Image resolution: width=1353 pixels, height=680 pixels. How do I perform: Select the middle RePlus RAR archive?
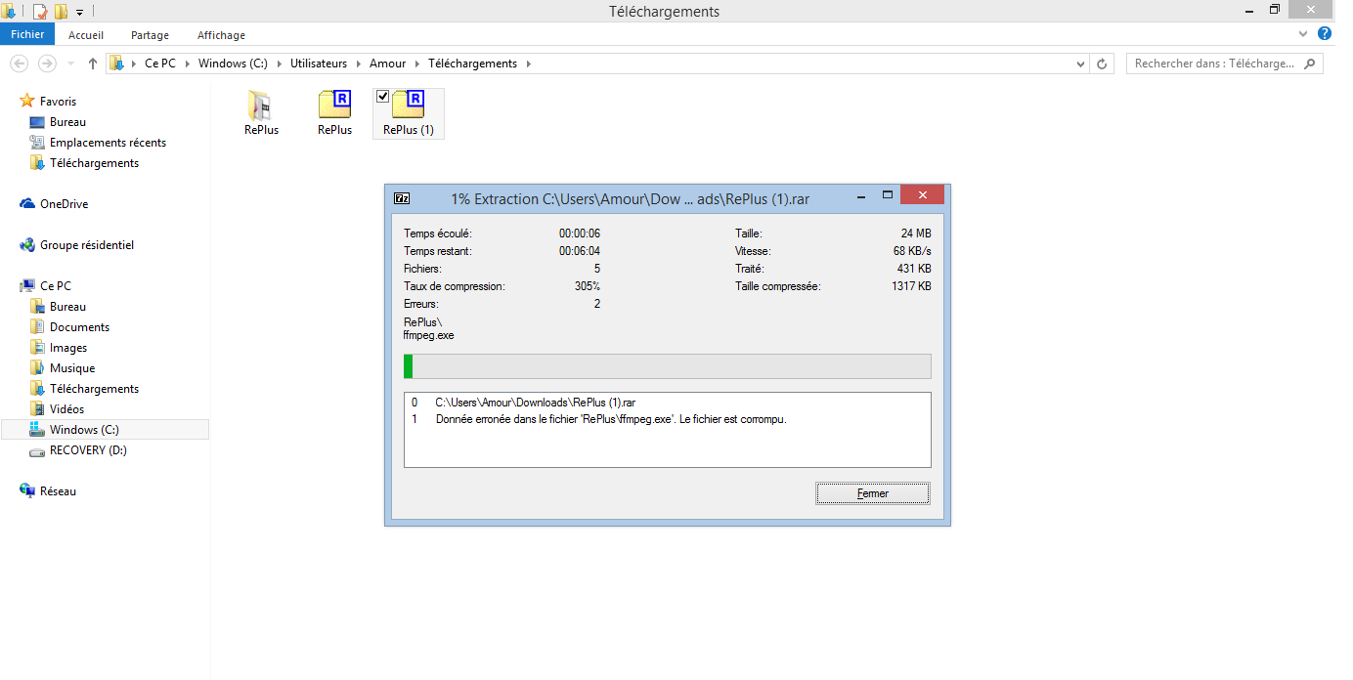[334, 106]
